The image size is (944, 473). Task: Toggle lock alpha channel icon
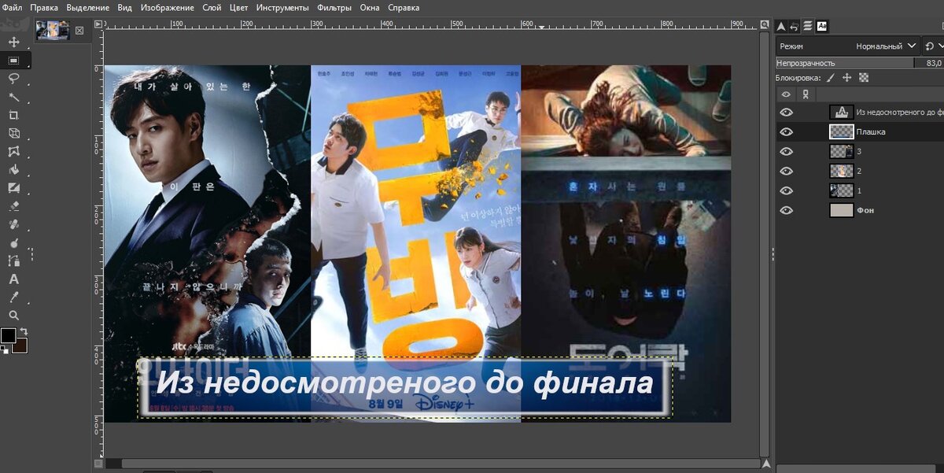864,78
